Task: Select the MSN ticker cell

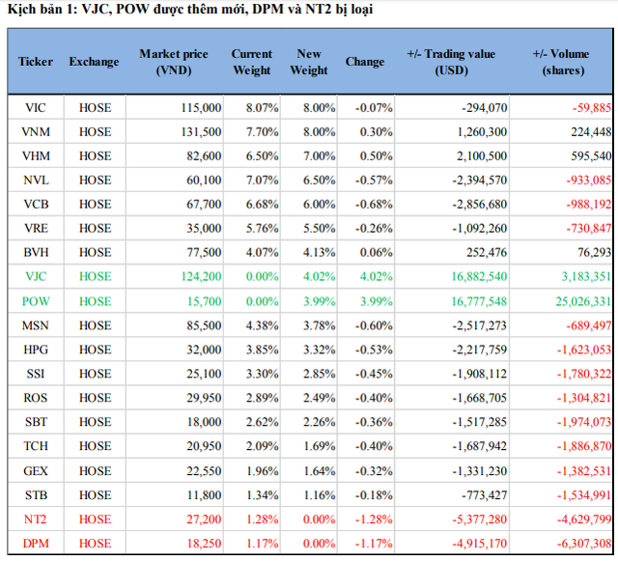Action: (x=36, y=325)
